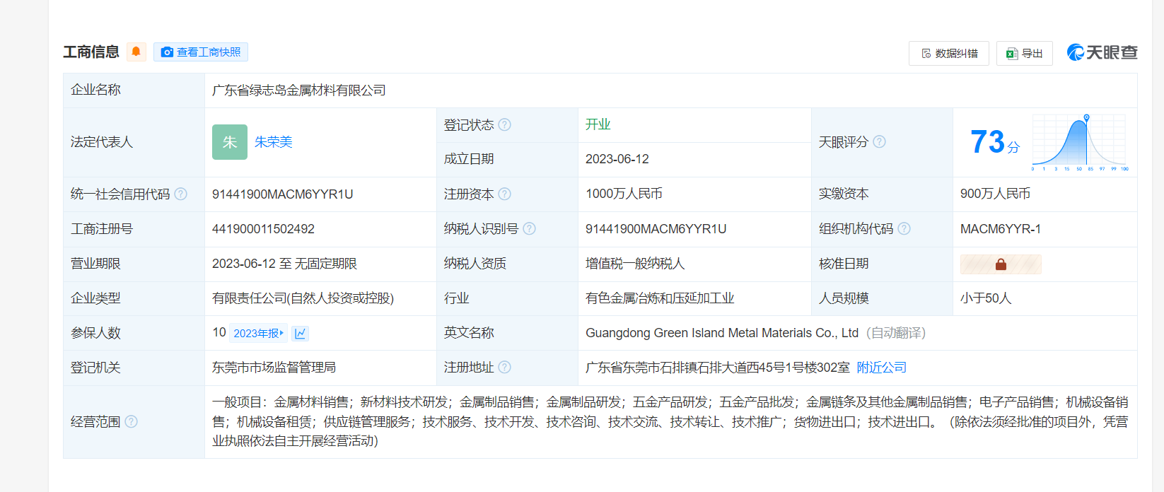Click help icon next to 经营范围
This screenshot has height=492, width=1164.
(131, 421)
